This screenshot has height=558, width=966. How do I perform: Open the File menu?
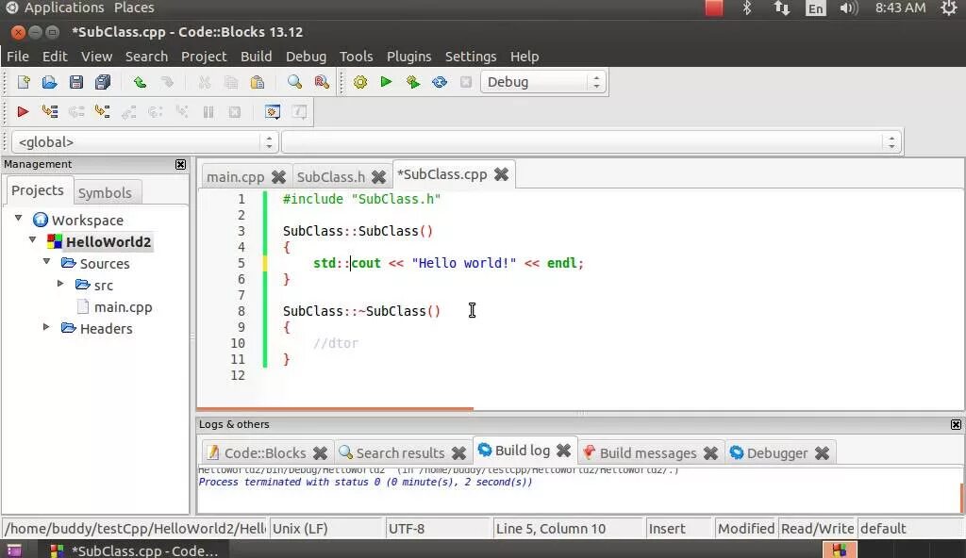click(x=18, y=56)
